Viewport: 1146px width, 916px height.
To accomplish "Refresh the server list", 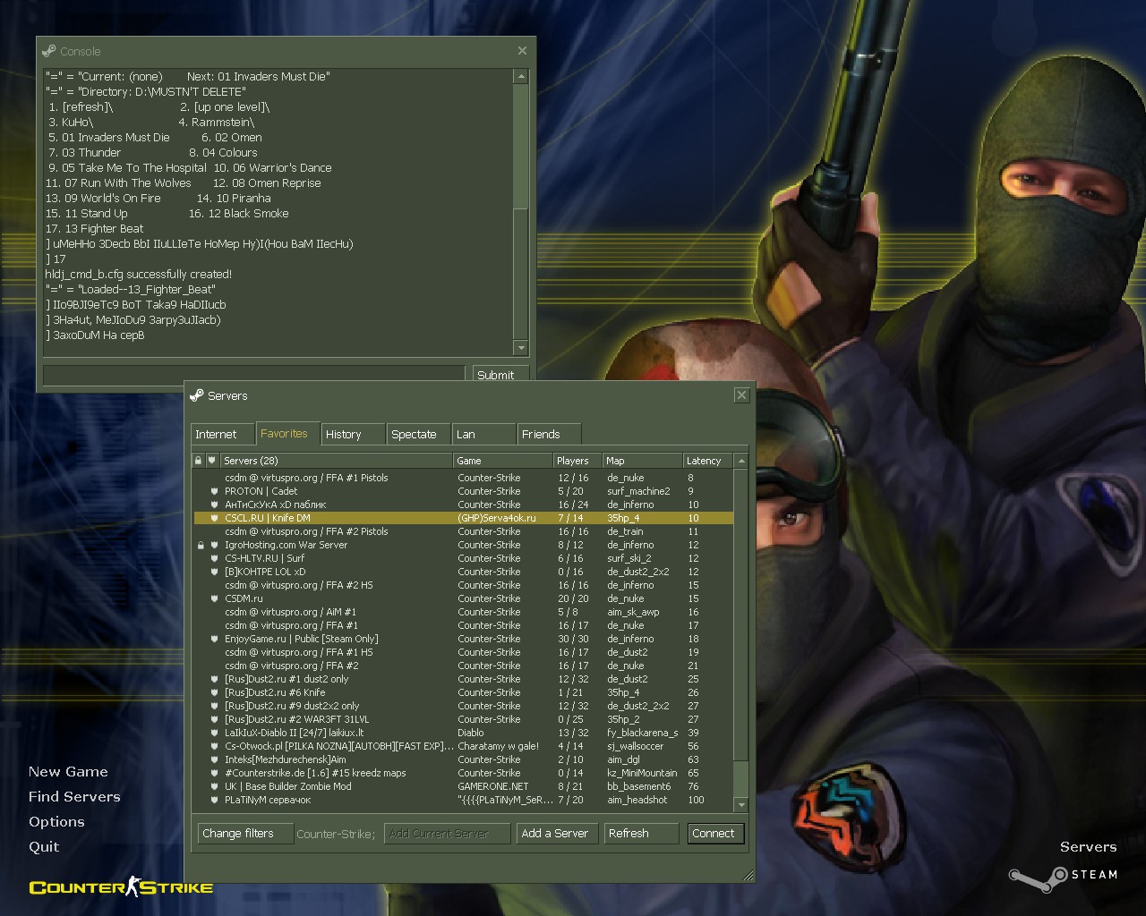I will pos(641,834).
